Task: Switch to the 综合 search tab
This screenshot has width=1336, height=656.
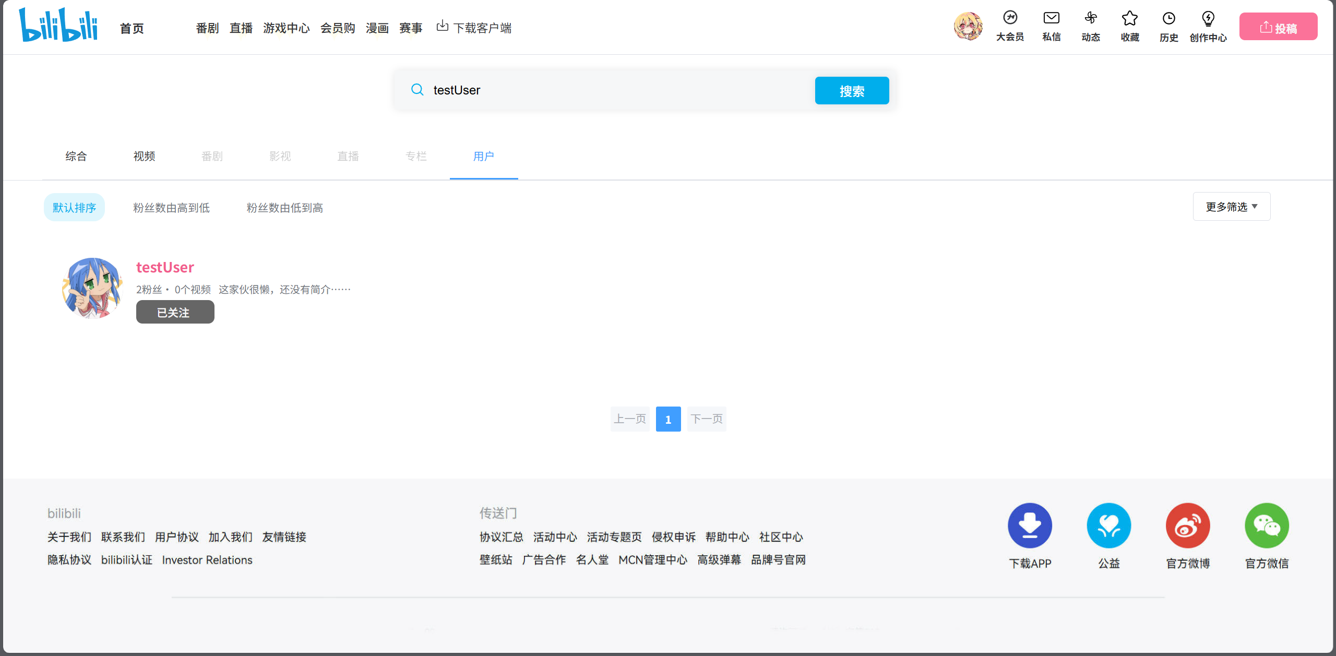Action: pos(76,156)
